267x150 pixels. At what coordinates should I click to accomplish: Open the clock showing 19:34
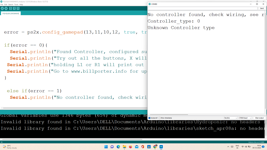tap(257, 147)
